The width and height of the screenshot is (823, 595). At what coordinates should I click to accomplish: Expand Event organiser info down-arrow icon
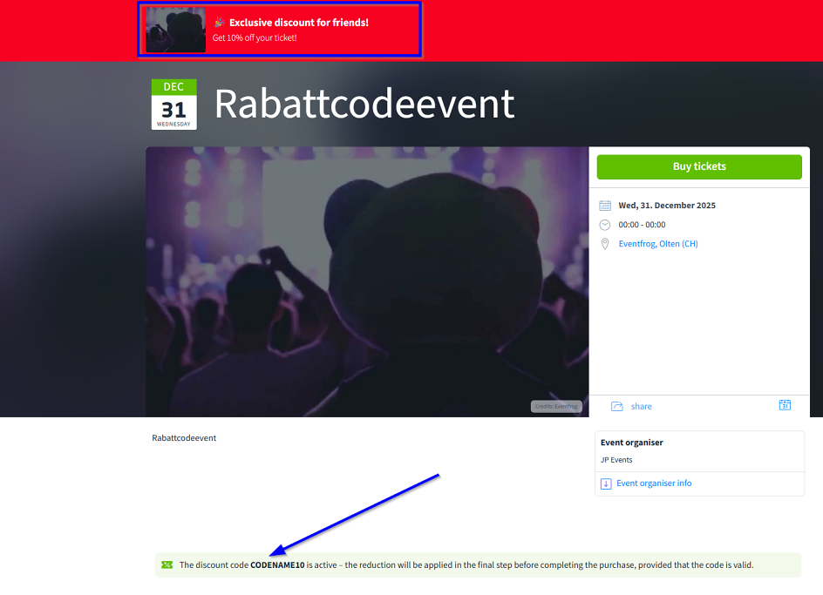click(x=606, y=483)
